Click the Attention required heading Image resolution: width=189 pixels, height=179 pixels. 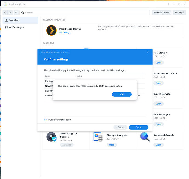click(54, 19)
